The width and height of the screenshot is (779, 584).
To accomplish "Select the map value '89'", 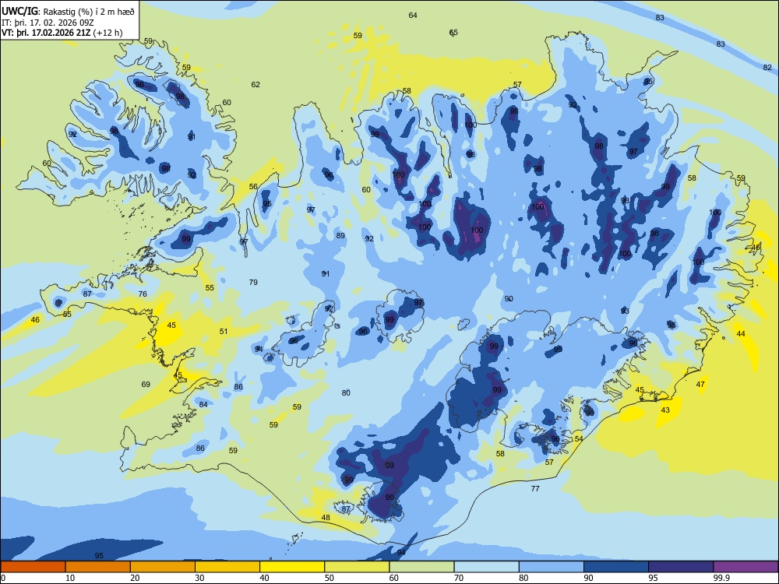I will 340,235.
